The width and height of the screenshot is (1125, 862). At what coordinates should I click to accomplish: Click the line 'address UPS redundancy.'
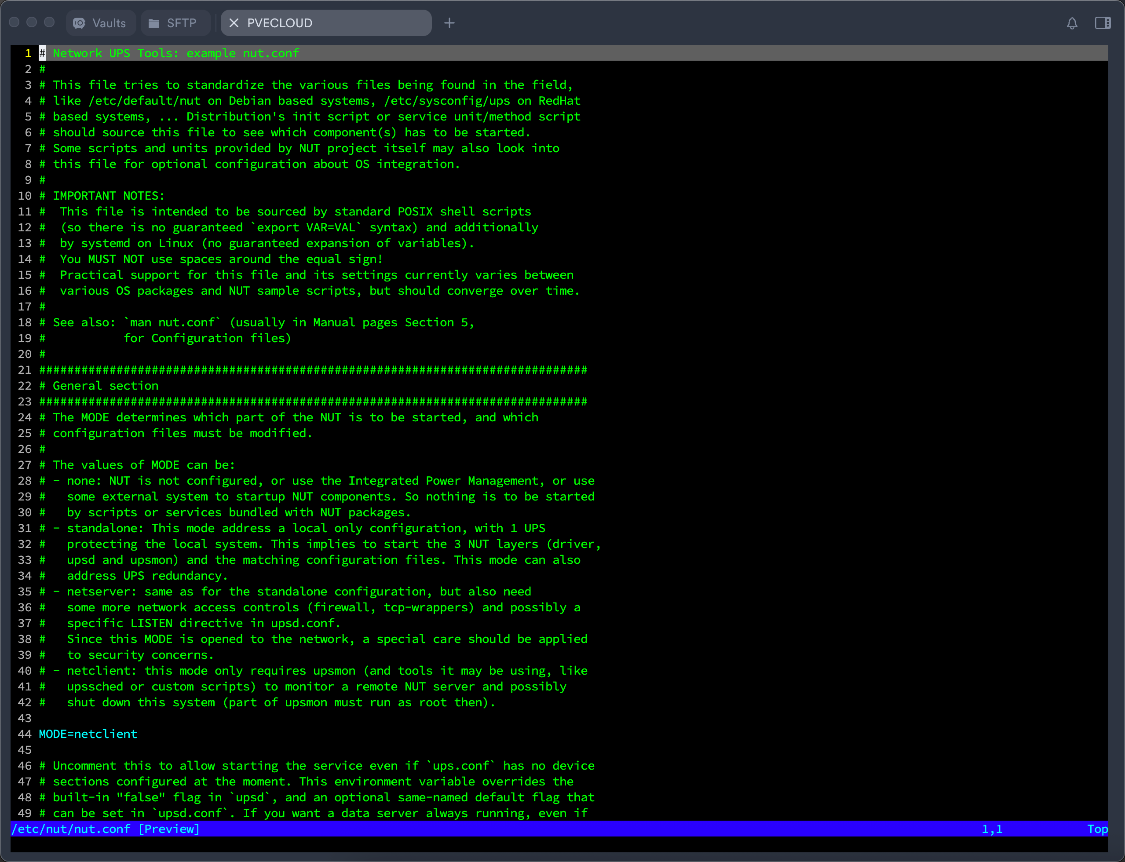point(133,576)
